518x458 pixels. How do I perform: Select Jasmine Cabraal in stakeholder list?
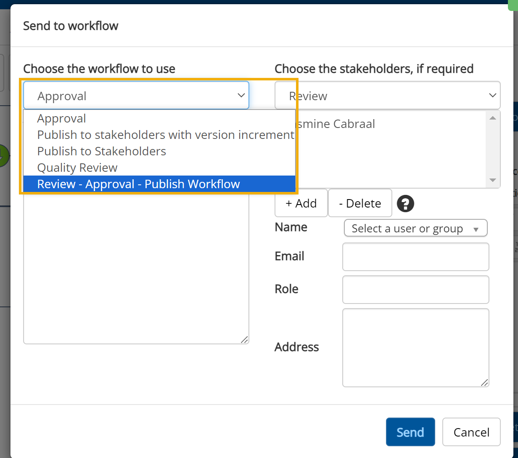336,124
